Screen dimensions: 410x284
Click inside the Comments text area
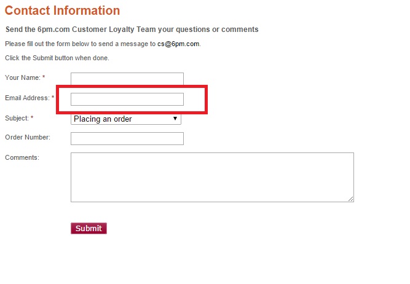[212, 177]
